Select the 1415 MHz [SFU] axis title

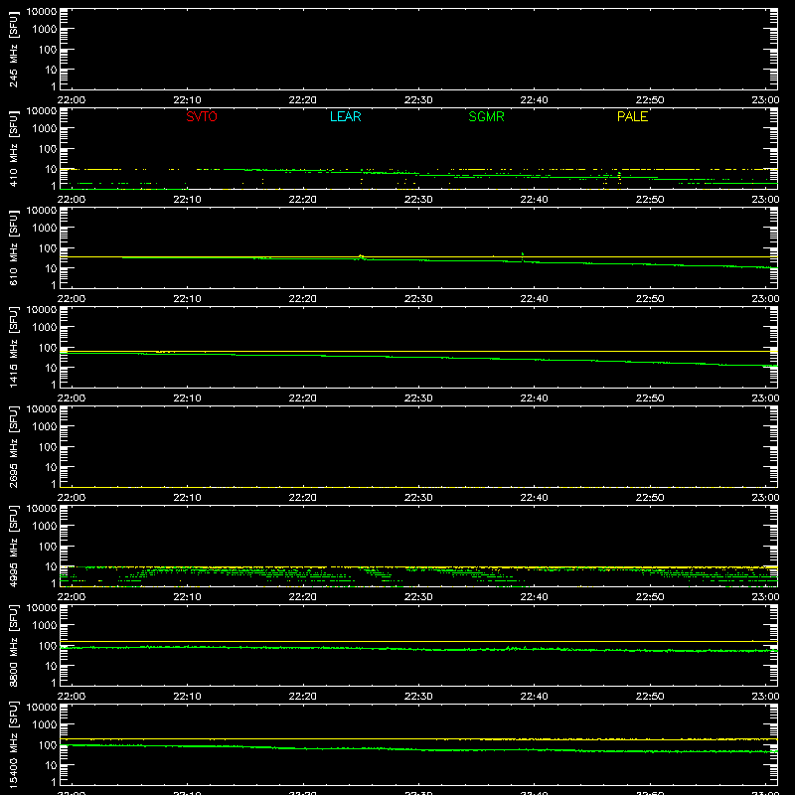point(13,347)
